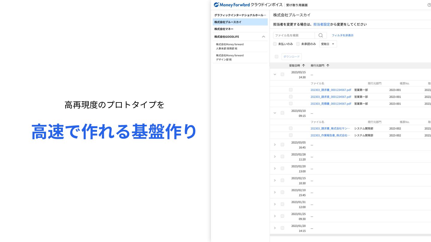Image resolution: width=431 pixels, height=242 pixels.
Task: Click the ファイル名を検索 search field
Action: click(294, 35)
